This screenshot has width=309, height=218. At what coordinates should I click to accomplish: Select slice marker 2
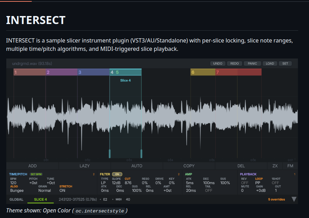[x=61, y=72]
